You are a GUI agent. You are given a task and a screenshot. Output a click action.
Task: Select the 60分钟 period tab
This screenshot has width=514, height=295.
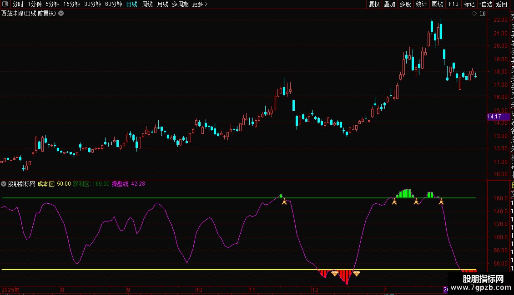(113, 4)
